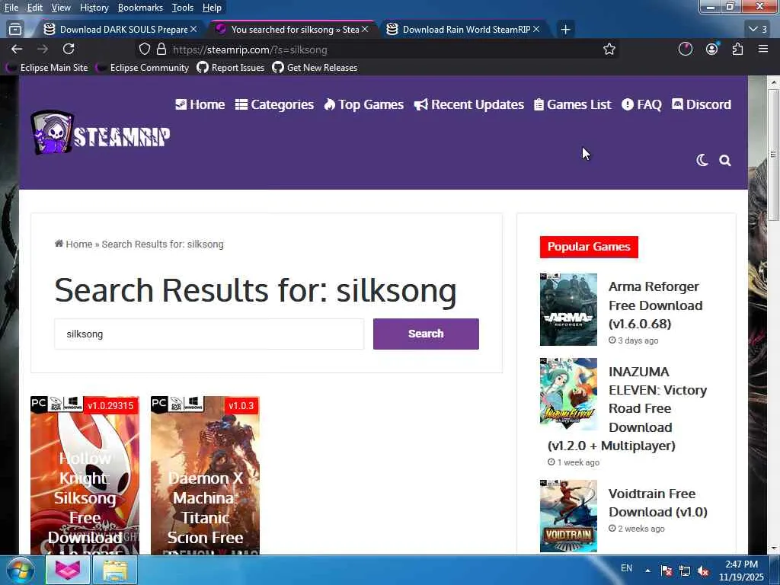This screenshot has width=780, height=585.
Task: Click the purple Search button
Action: click(x=426, y=334)
